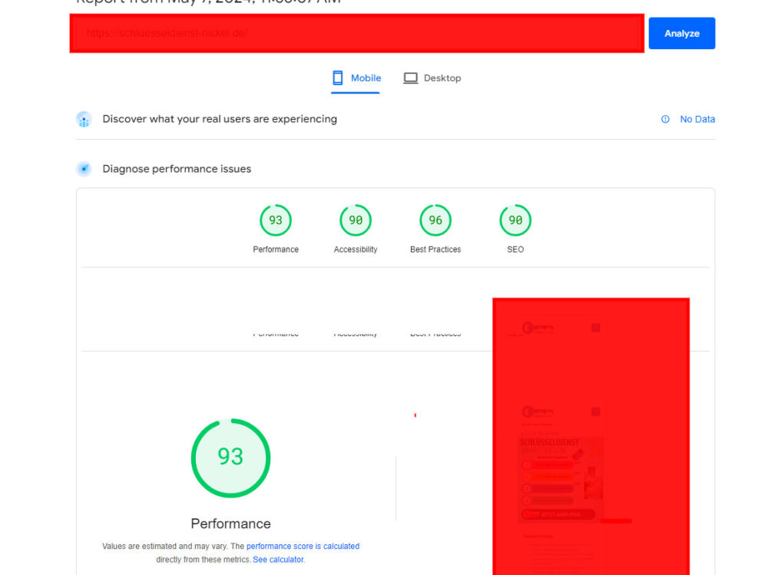
Task: Open 'performance score is calculated' link
Action: pyautogui.click(x=303, y=546)
